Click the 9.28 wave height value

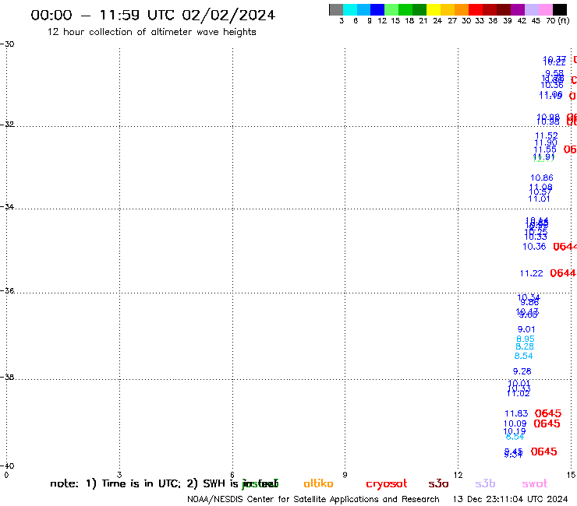pyautogui.click(x=522, y=371)
